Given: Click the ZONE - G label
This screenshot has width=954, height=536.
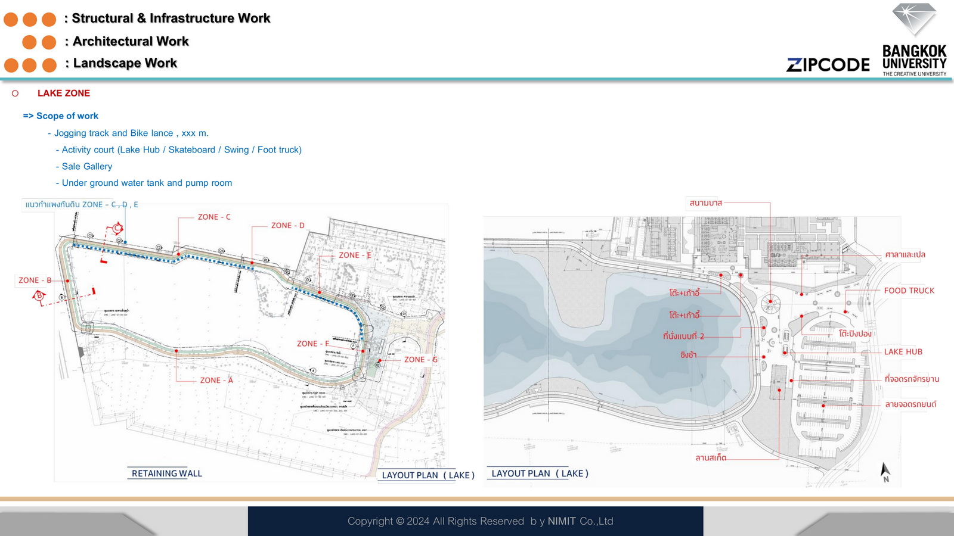Looking at the screenshot, I should 420,360.
